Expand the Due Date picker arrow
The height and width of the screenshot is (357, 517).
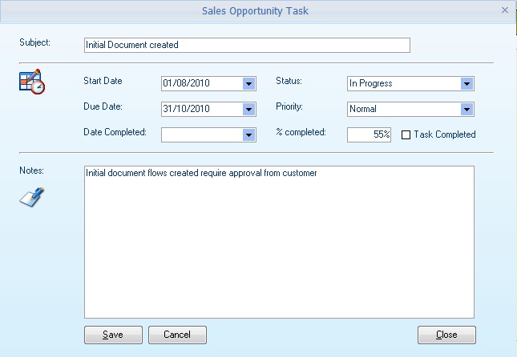click(248, 109)
